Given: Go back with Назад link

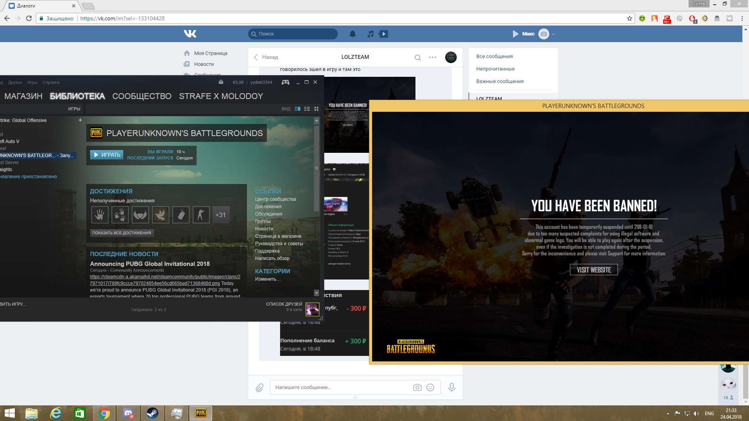Looking at the screenshot, I should pos(266,57).
